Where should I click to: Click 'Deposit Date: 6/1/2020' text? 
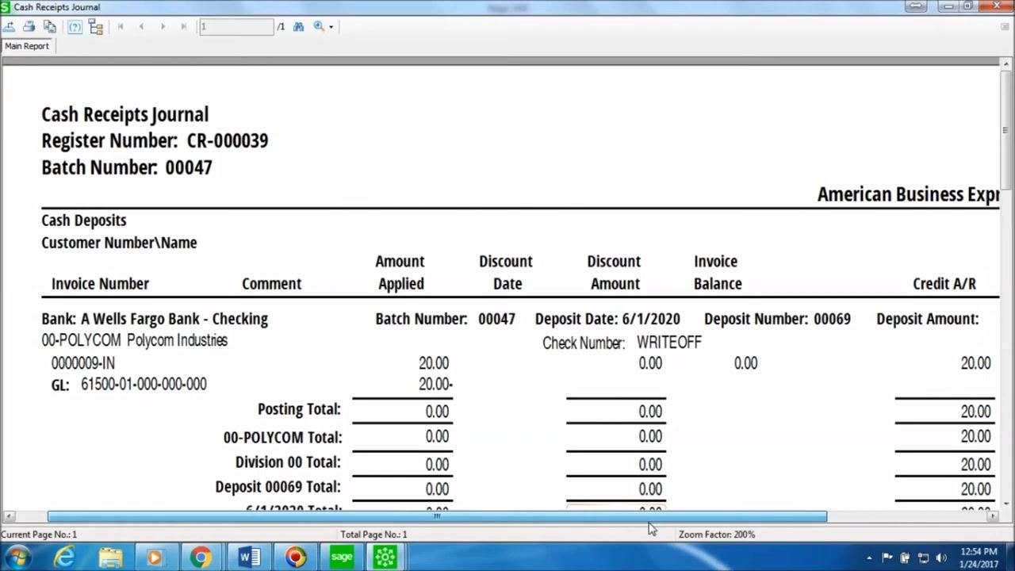[x=607, y=319]
